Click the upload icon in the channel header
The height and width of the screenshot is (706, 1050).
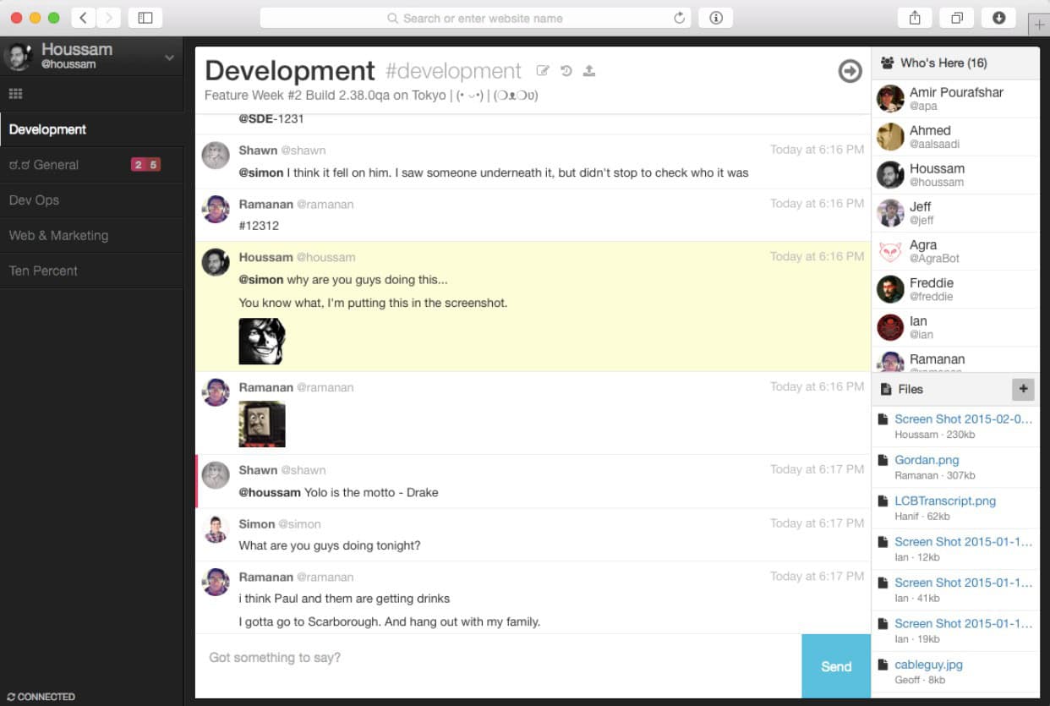pyautogui.click(x=589, y=71)
